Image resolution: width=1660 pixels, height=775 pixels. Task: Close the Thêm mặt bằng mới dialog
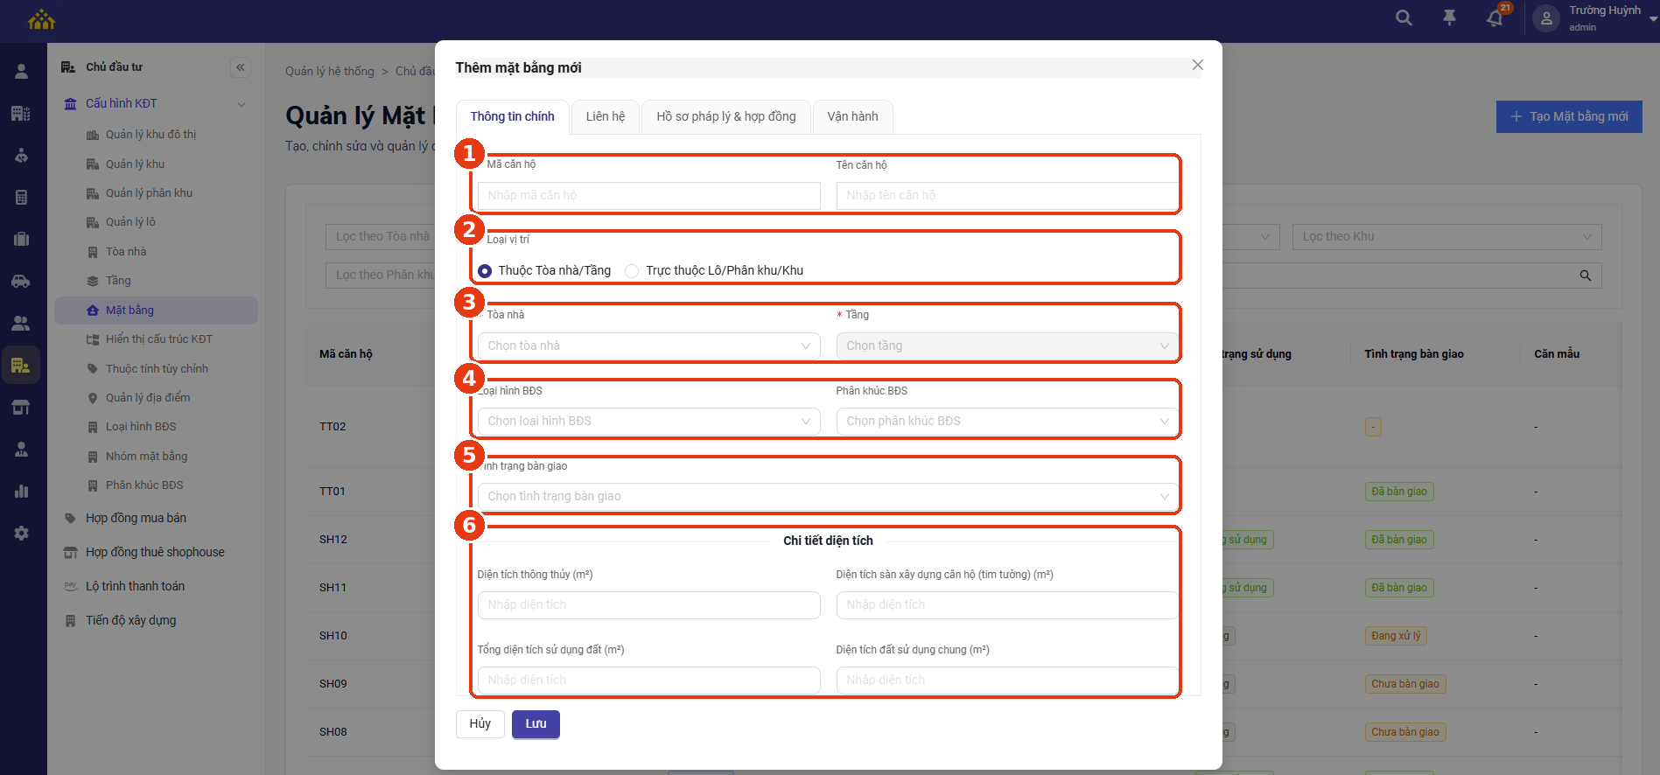[1198, 66]
